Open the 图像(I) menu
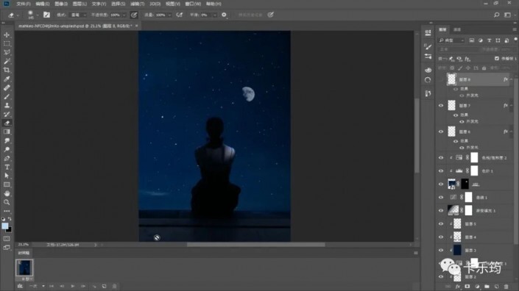 61,4
